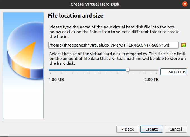This screenshot has height=137, width=190.
Task: Click the text about naming the disk file
Action: [x=114, y=32]
